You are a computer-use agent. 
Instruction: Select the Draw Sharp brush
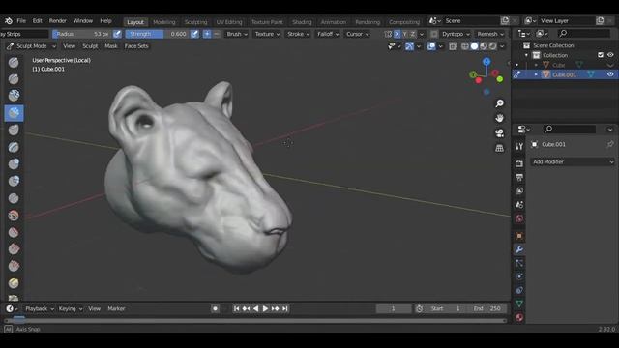click(14, 79)
